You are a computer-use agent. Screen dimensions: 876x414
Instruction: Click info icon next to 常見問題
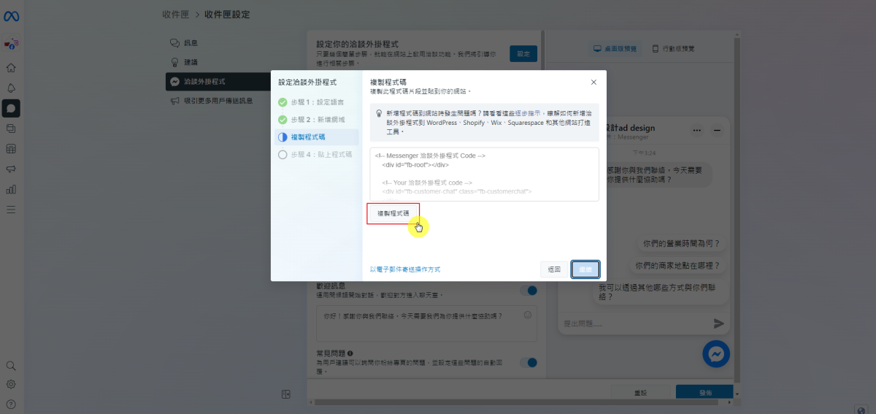[x=350, y=353]
